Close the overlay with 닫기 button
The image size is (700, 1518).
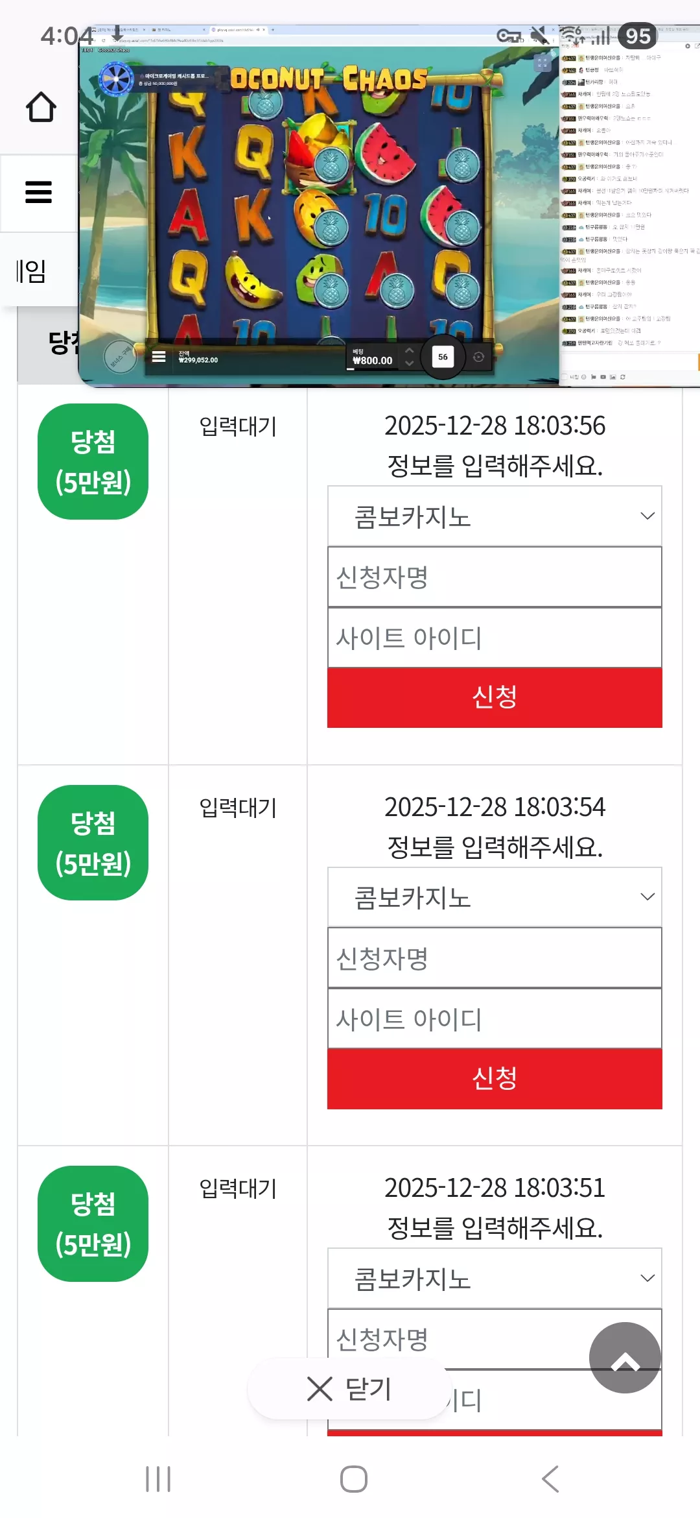pos(349,1389)
